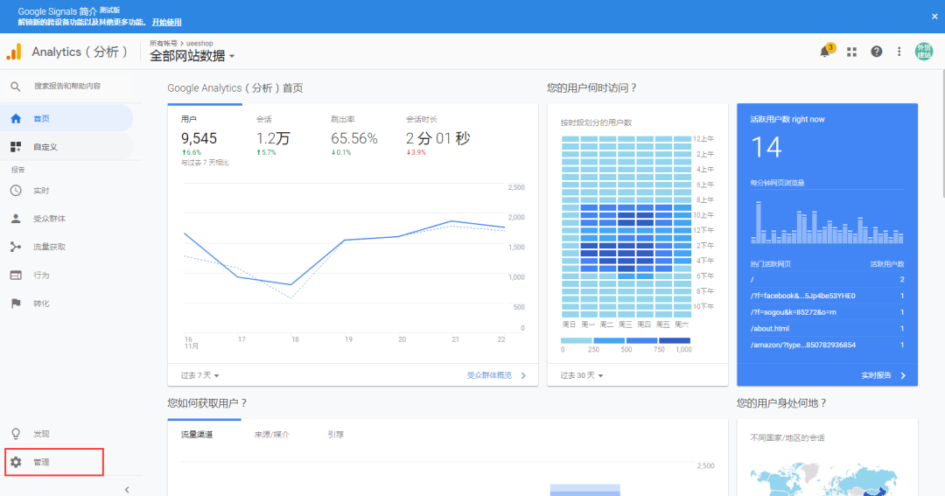
Task: Click the 转化 flag icon
Action: click(16, 304)
